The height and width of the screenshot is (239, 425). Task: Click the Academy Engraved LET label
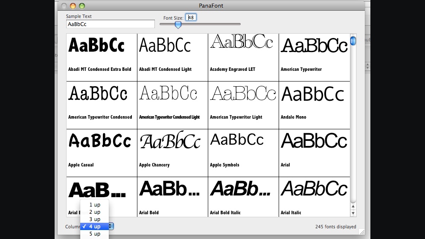tap(233, 70)
